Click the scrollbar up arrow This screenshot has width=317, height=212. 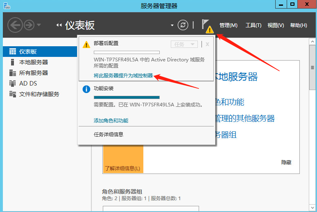click(312, 42)
